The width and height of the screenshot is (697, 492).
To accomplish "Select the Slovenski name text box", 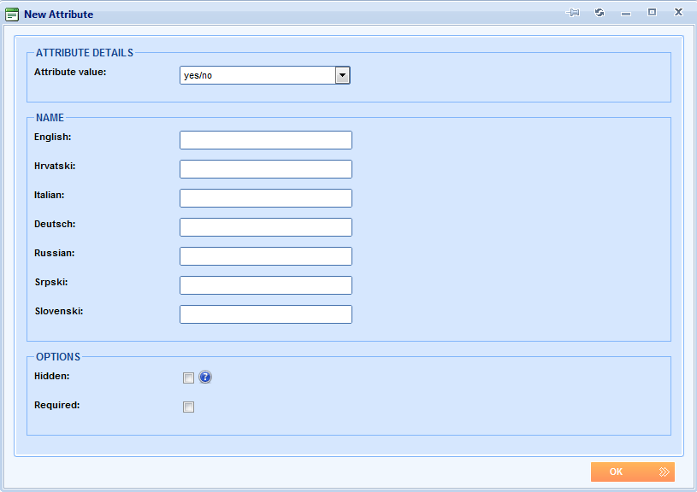I will (266, 314).
